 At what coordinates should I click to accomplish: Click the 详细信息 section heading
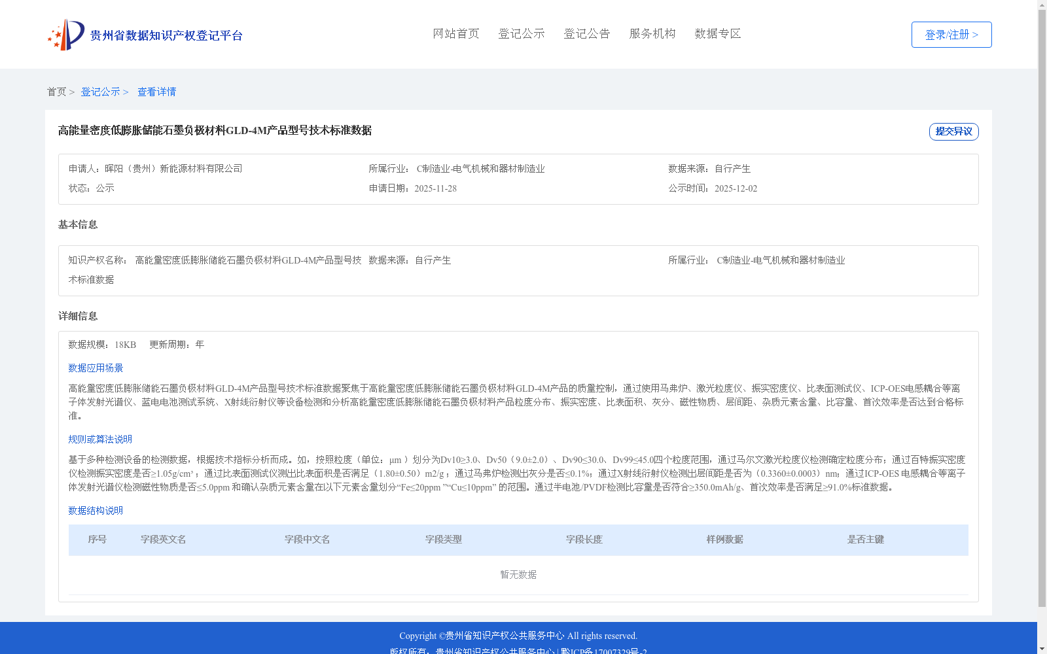point(78,316)
